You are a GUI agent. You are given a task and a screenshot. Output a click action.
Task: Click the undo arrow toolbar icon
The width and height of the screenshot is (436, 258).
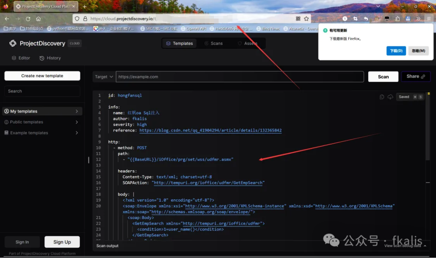point(366,19)
